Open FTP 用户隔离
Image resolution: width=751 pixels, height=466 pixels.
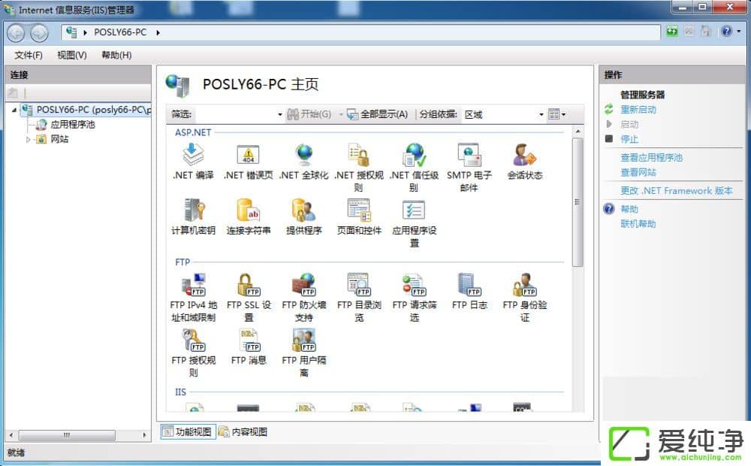click(303, 353)
